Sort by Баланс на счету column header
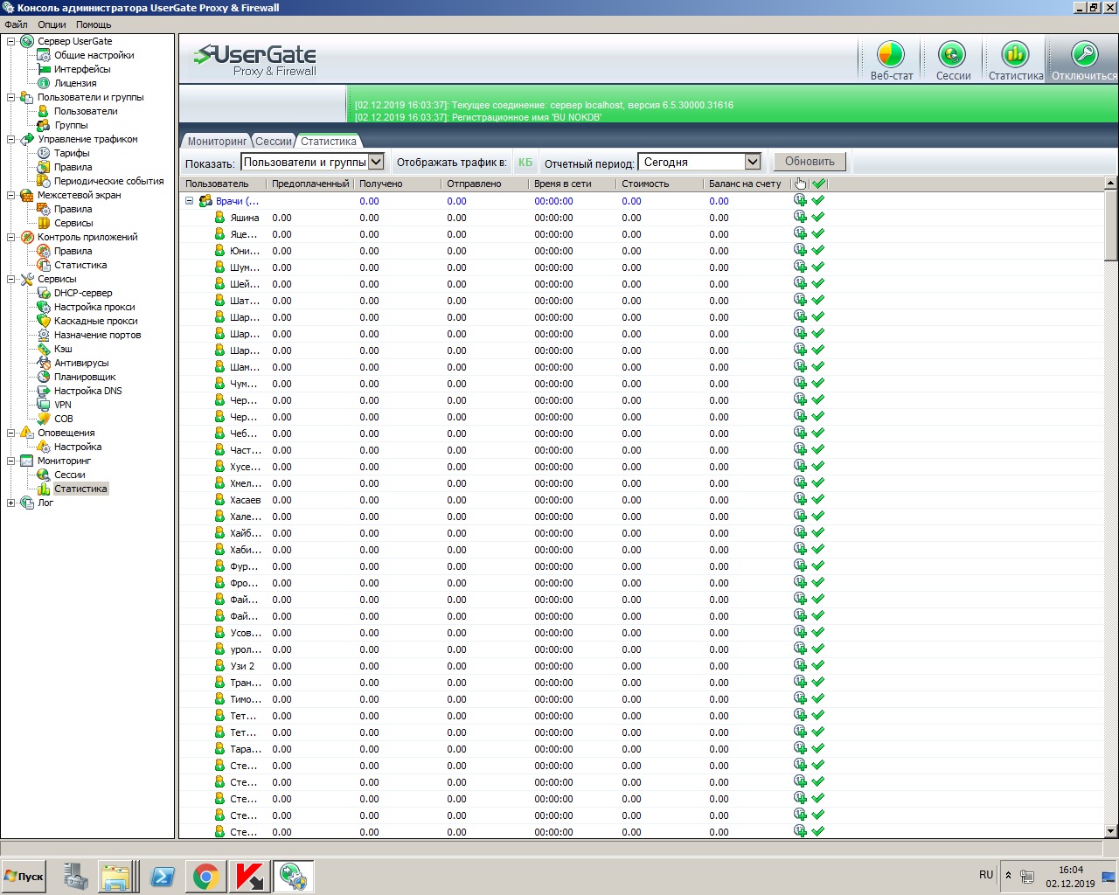1119x895 pixels. click(x=747, y=184)
